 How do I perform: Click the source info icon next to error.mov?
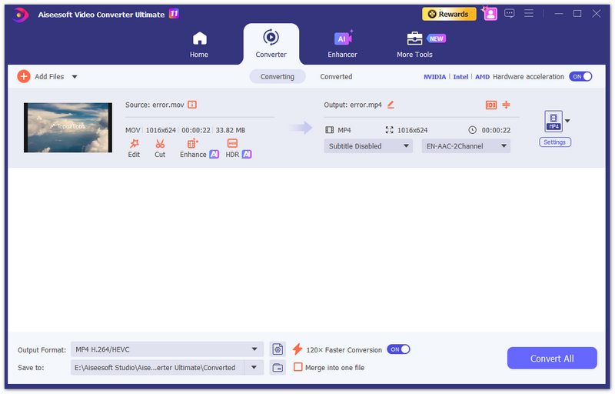tap(192, 105)
